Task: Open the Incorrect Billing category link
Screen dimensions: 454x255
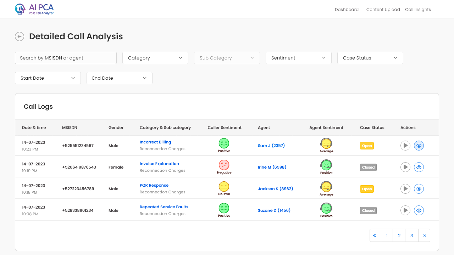Action: pos(155,142)
